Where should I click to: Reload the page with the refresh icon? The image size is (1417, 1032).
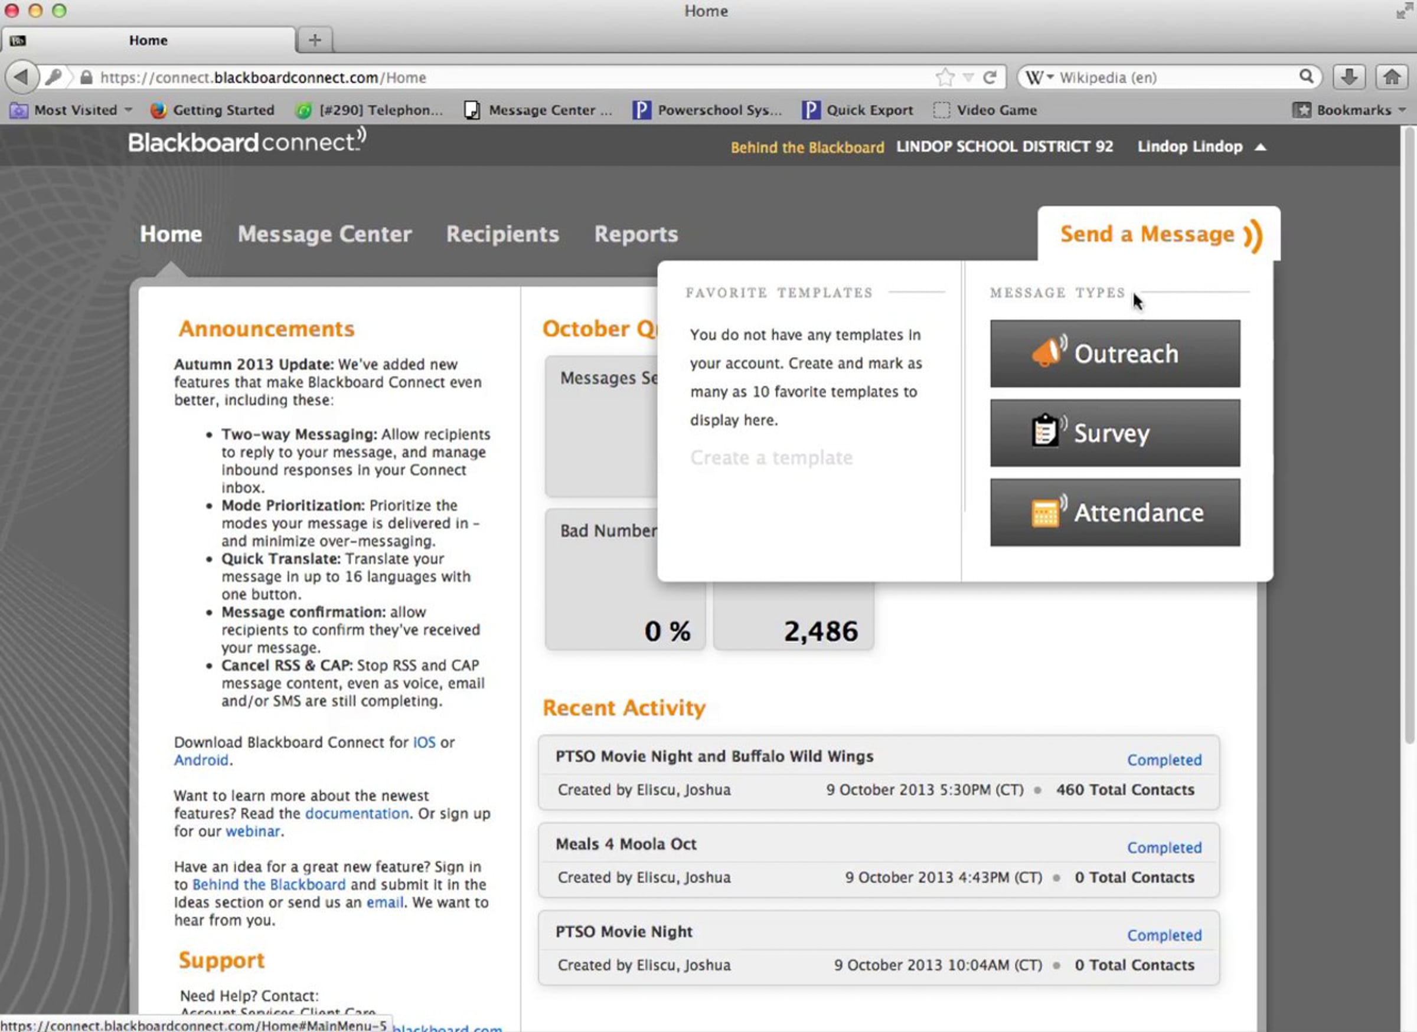coord(990,77)
